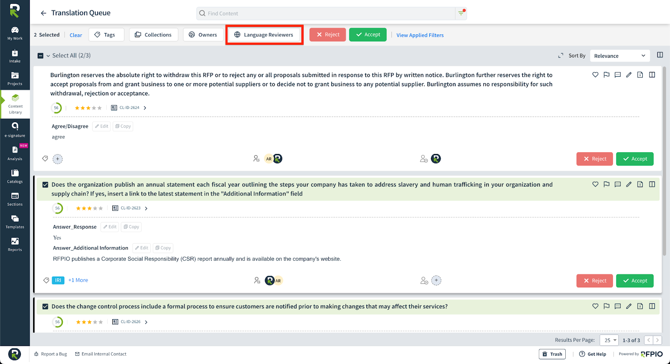Click the 3-star rating on Burlington content
Screen dimensions: 670x364
pyautogui.click(x=88, y=108)
